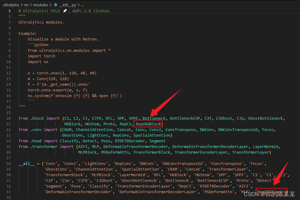Image resolution: width=300 pixels, height=200 pixels.
Task: Click 'TransformerEncoderLayer' on line 26
Action: coord(201,152)
